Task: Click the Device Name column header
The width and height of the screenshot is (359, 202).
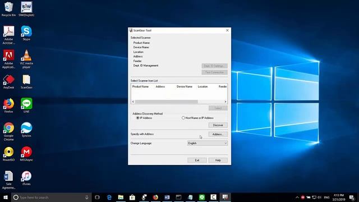Action: [185, 86]
